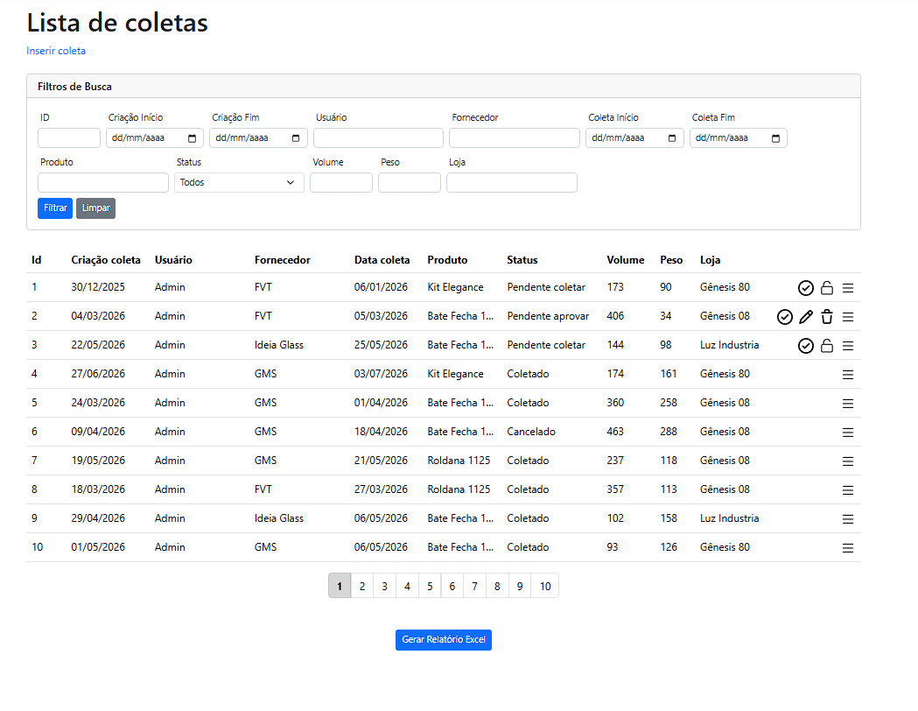The image size is (918, 711).
Task: Go to page 2
Action: coord(362,586)
